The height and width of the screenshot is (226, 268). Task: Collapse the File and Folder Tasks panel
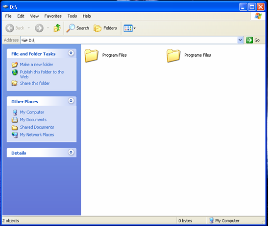(x=71, y=53)
